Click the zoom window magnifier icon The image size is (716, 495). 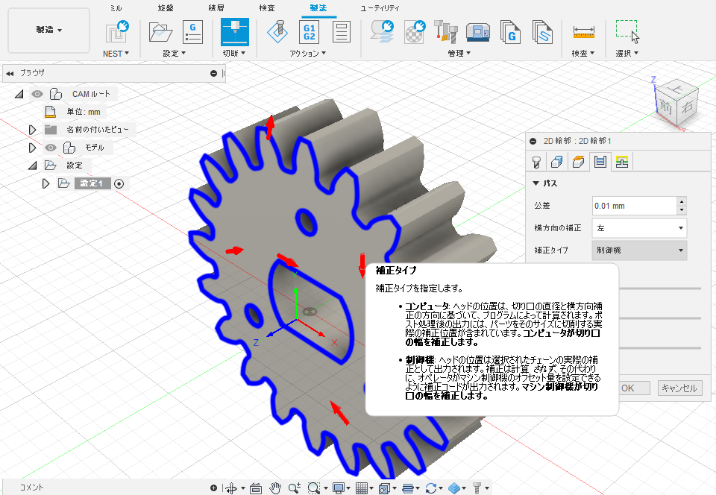[x=314, y=488]
